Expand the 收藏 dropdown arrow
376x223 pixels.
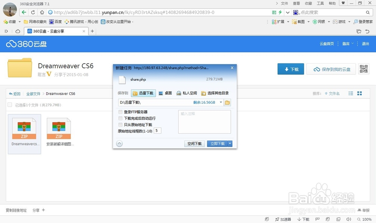20,22
